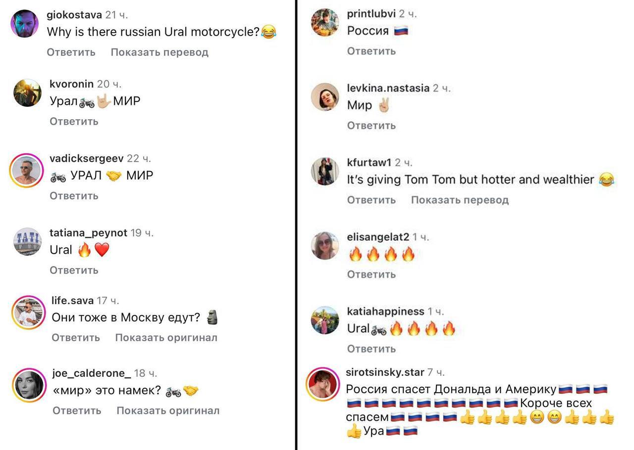Tap kvoronin's avatar
The image size is (634, 450).
point(27,93)
